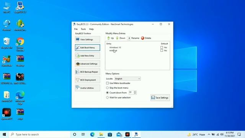The image size is (245, 138).
Task: Open Add New Entry section
Action: pyautogui.click(x=88, y=56)
